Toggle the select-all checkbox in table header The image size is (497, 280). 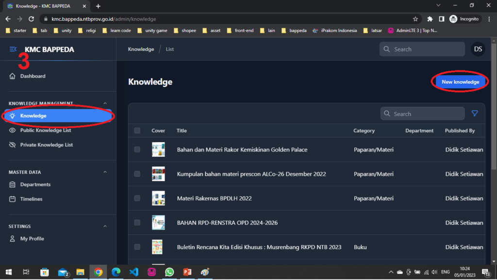[137, 131]
